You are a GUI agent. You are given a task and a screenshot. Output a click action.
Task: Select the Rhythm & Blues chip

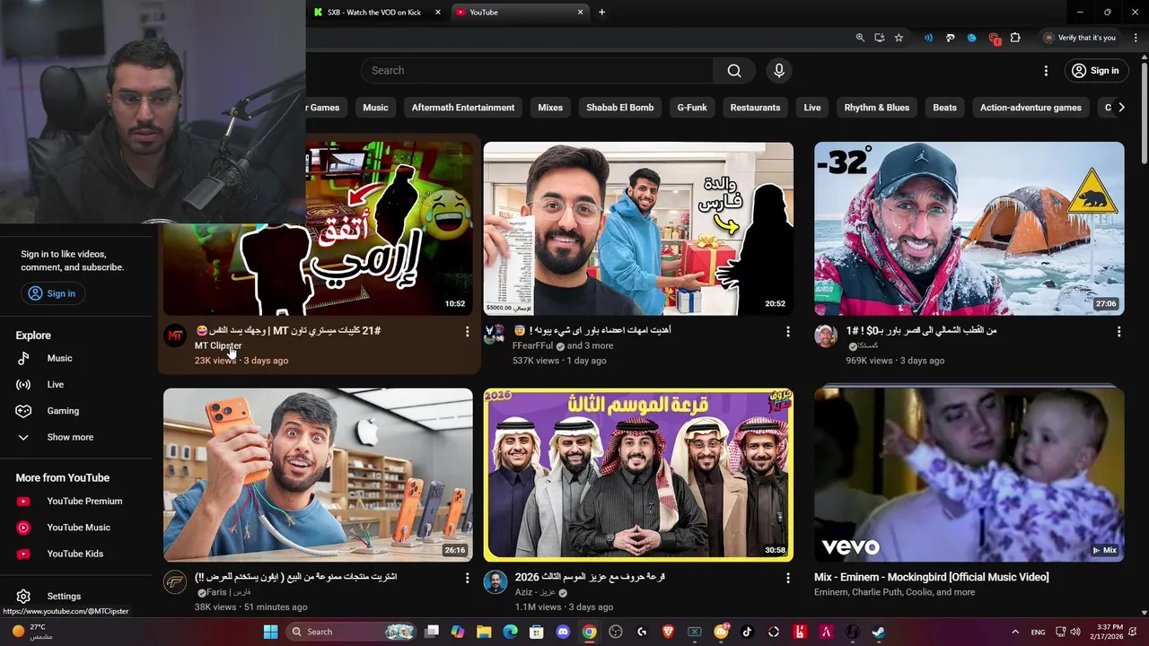[877, 108]
